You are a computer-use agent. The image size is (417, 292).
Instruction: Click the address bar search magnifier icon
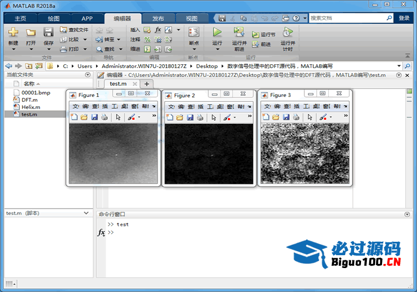[407, 66]
